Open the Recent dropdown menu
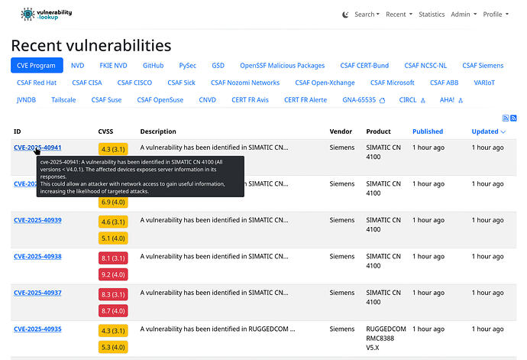This screenshot has width=527, height=360. pos(399,15)
